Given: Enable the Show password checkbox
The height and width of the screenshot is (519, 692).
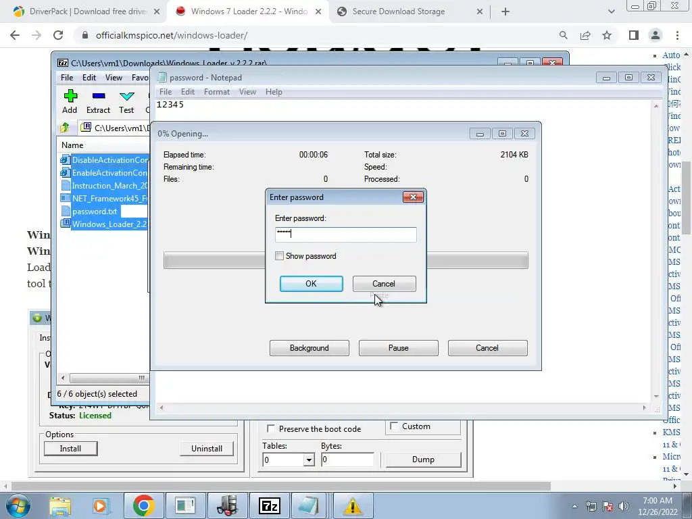Looking at the screenshot, I should [x=279, y=256].
